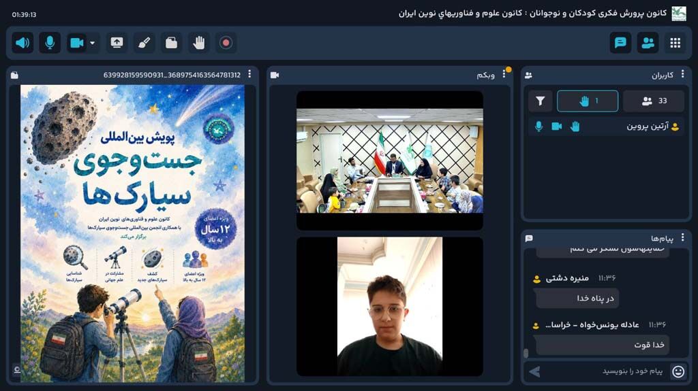Open the camera options dropdown arrow
This screenshot has width=698, height=391.
93,43
